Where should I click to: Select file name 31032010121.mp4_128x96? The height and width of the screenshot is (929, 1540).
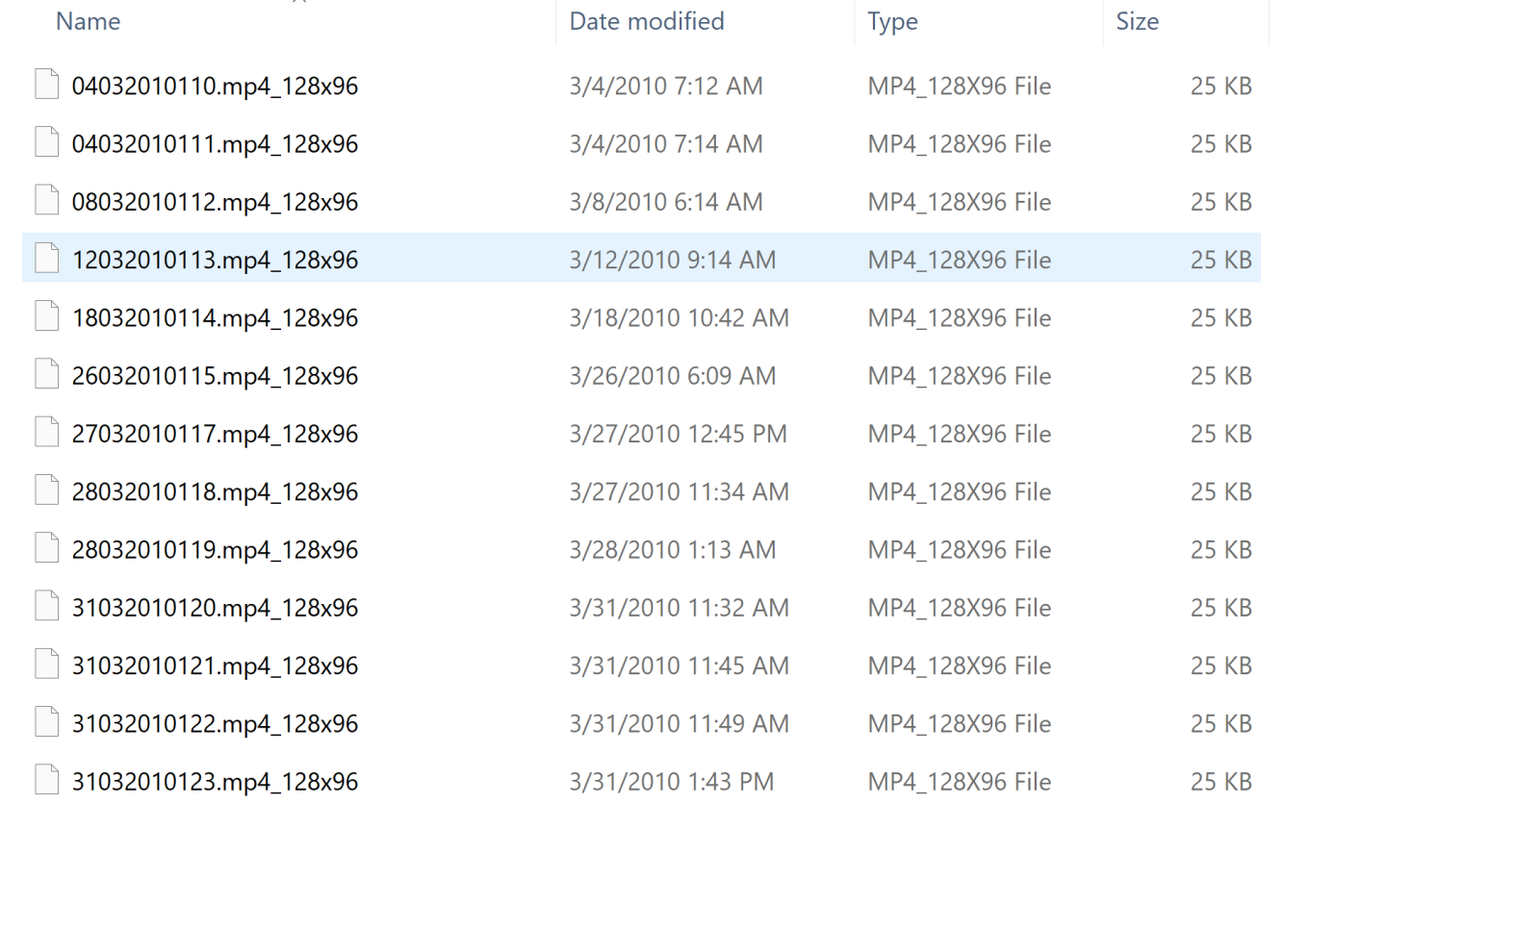(x=215, y=665)
